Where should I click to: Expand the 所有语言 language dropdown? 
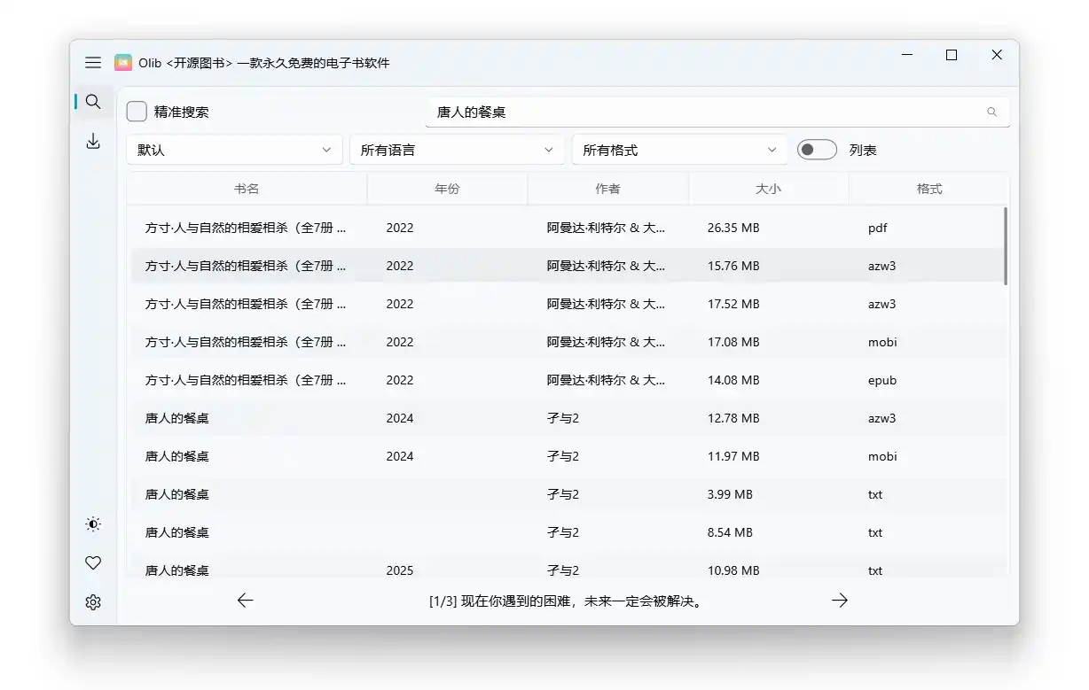click(x=458, y=150)
